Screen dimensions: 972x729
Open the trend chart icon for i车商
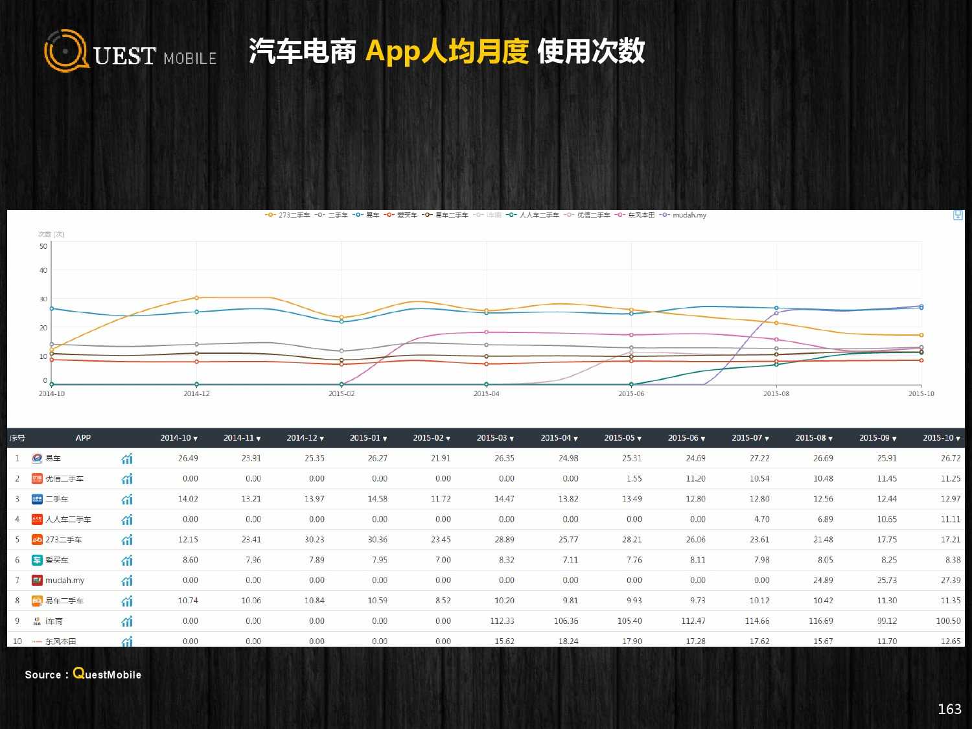(x=127, y=621)
